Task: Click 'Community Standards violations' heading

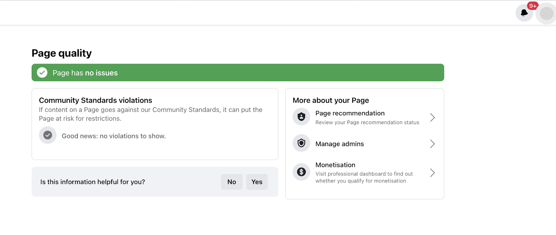Action: coord(96,100)
